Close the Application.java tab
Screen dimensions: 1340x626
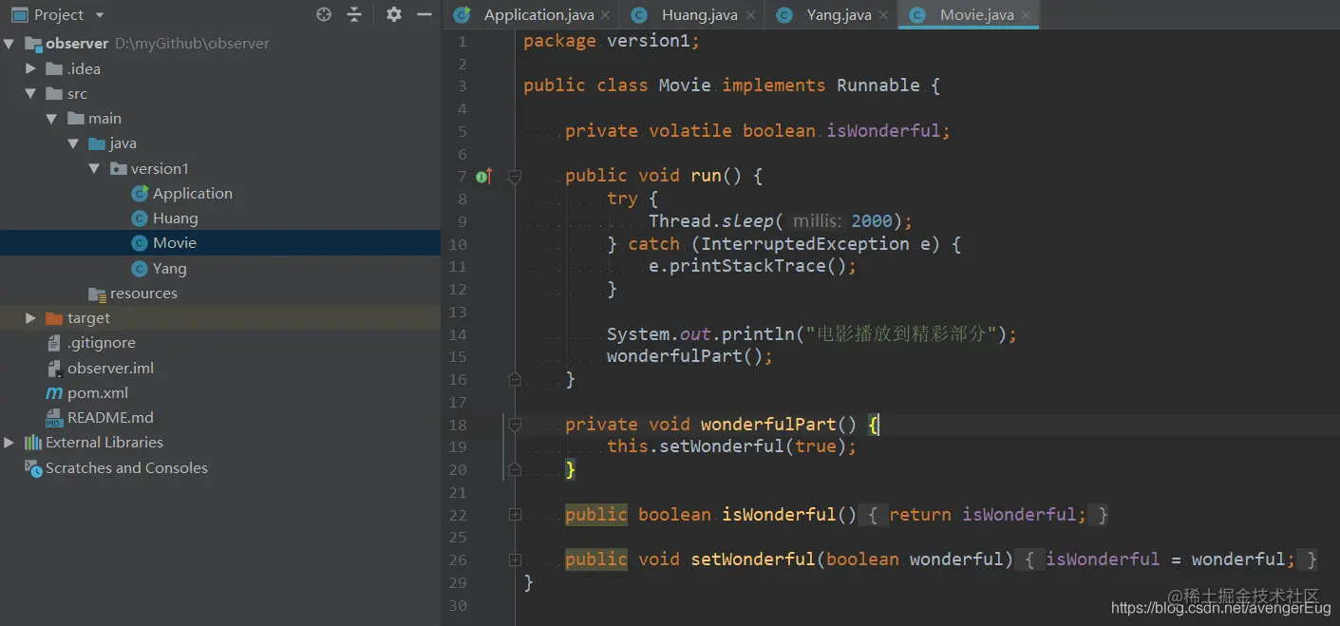(605, 15)
